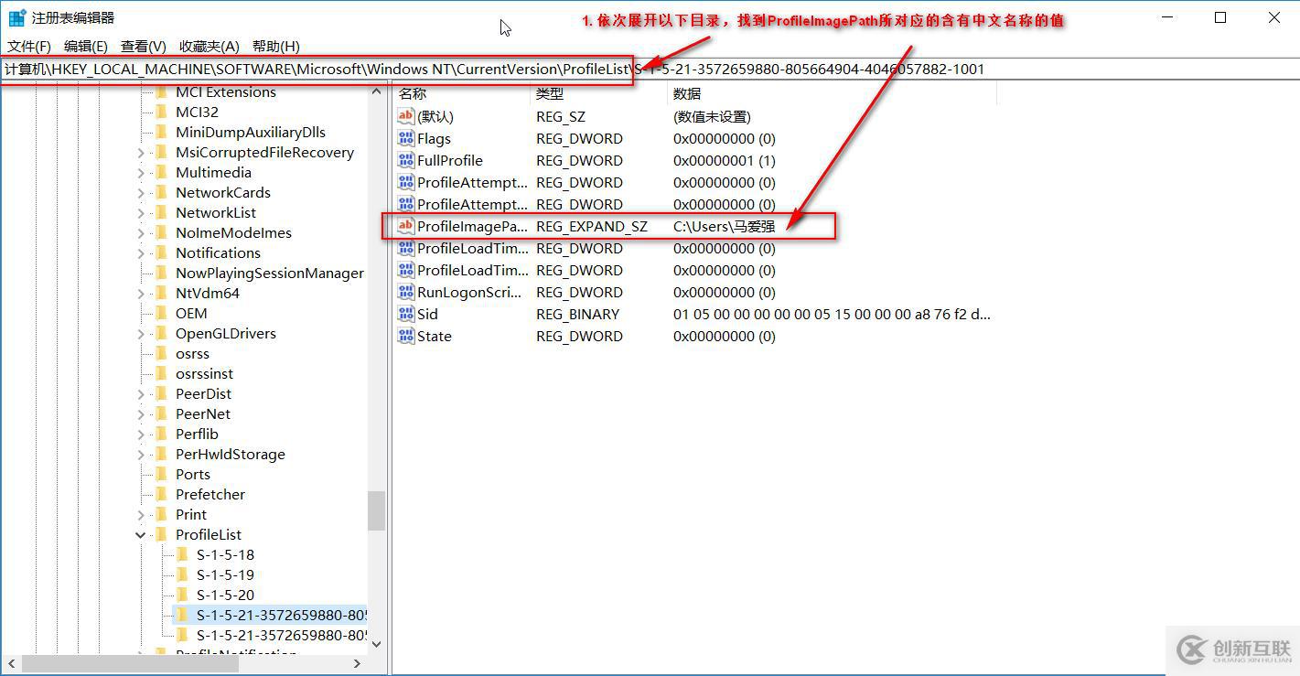Click the Perflib folder icon

162,434
